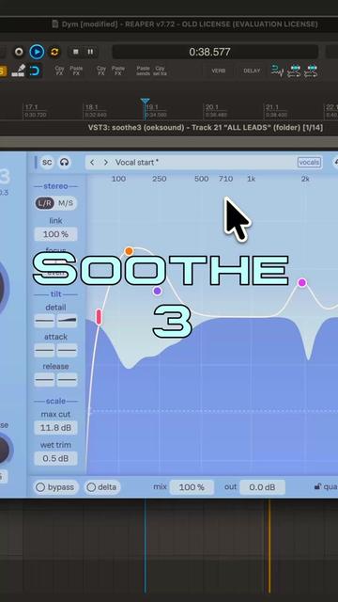338x602 pixels.
Task: Click the VERB toolbar button
Action: (x=219, y=71)
